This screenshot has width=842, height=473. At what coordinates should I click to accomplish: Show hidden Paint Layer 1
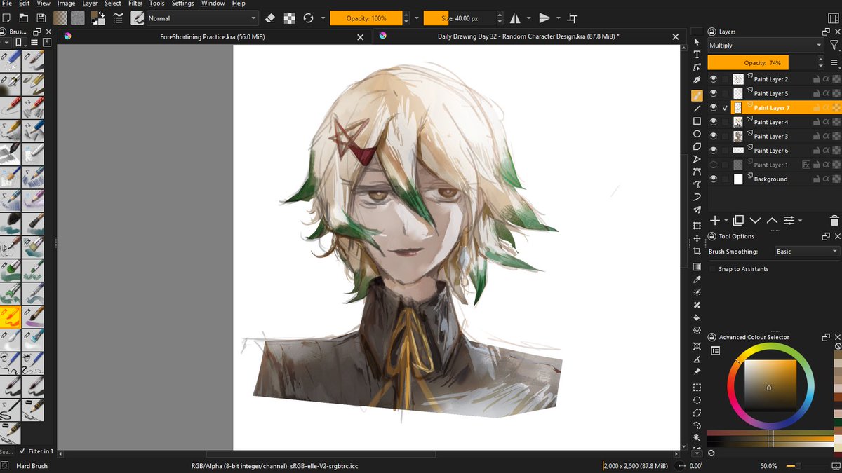coord(714,165)
